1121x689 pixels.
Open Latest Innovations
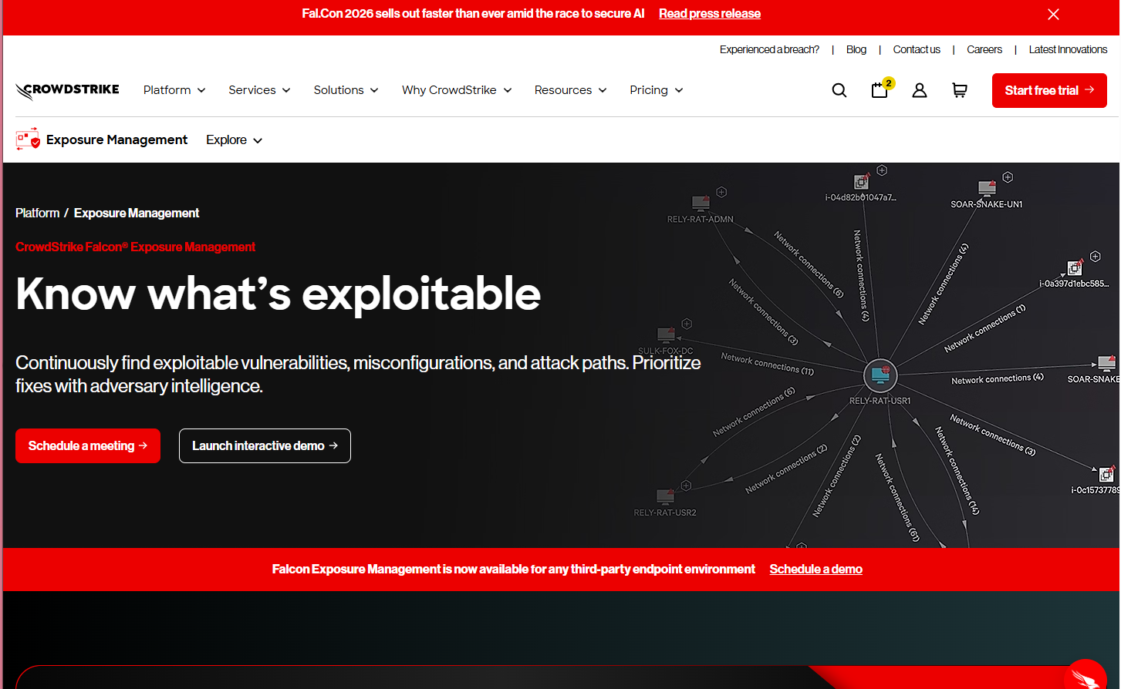pyautogui.click(x=1068, y=49)
